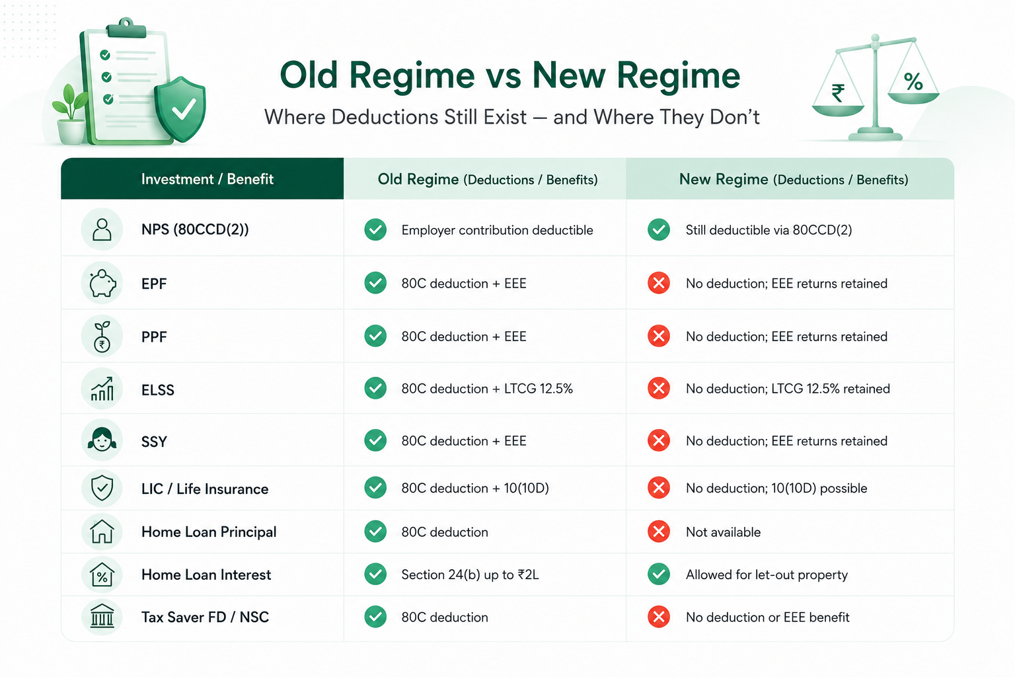Click the Old Regime column header

coord(485,179)
